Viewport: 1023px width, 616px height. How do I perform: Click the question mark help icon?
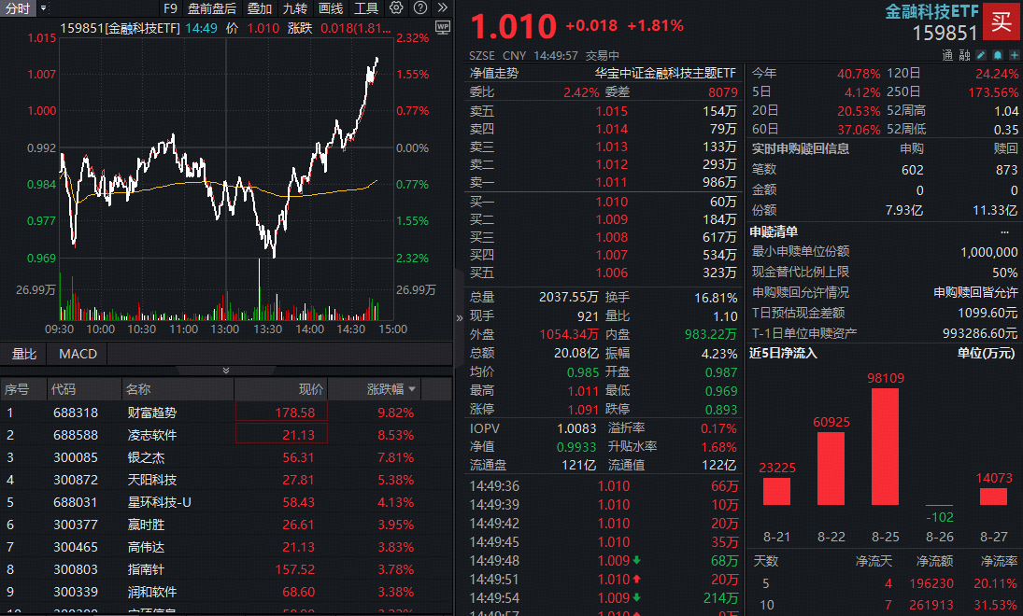[x=419, y=7]
